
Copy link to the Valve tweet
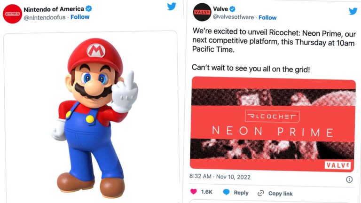tap(275, 193)
